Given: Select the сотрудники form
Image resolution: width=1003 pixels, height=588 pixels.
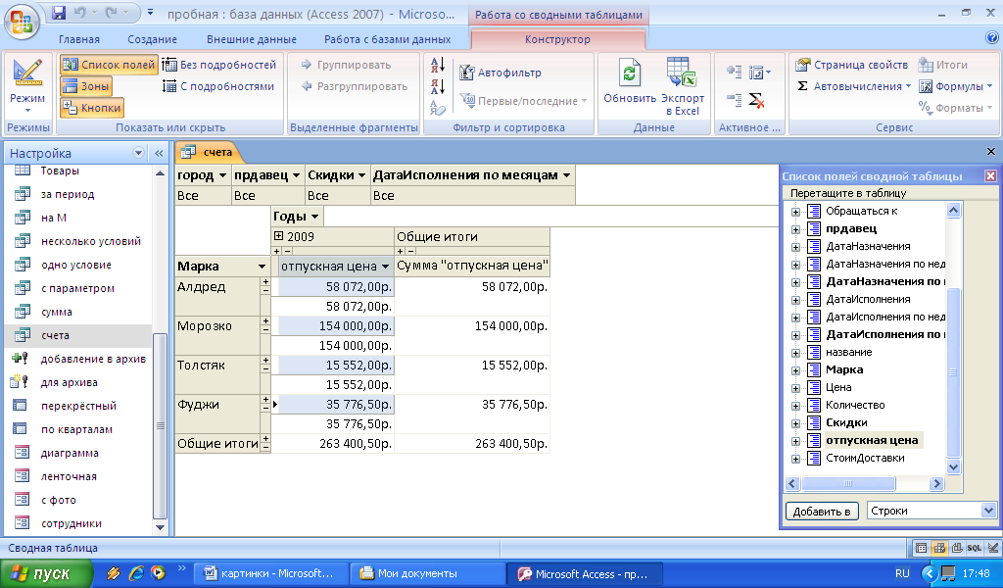Looking at the screenshot, I should pyautogui.click(x=71, y=523).
